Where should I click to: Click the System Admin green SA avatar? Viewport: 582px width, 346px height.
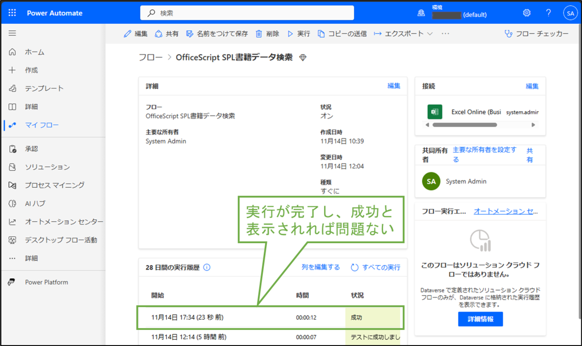(431, 181)
